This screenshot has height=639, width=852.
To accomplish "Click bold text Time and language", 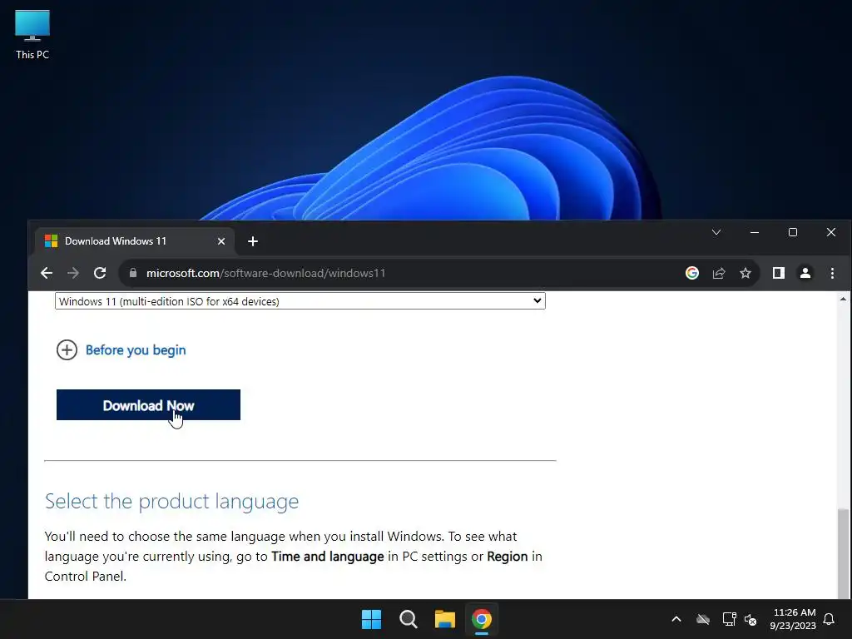I will (328, 557).
